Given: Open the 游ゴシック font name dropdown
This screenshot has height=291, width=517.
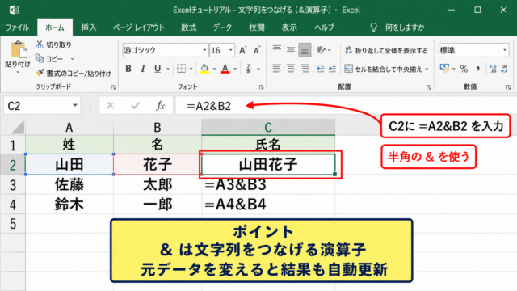Looking at the screenshot, I should (x=204, y=50).
